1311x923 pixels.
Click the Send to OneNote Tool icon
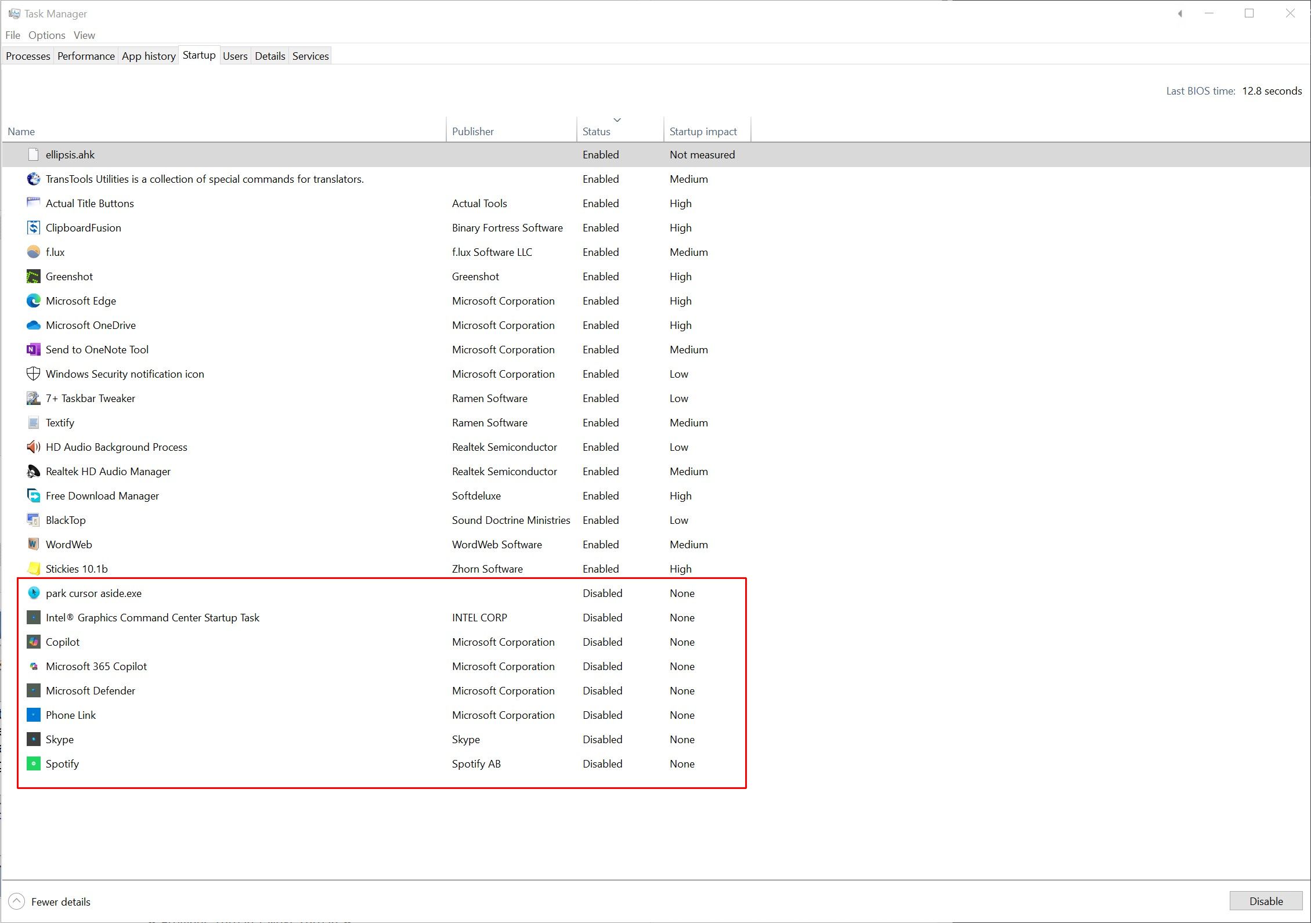(33, 350)
